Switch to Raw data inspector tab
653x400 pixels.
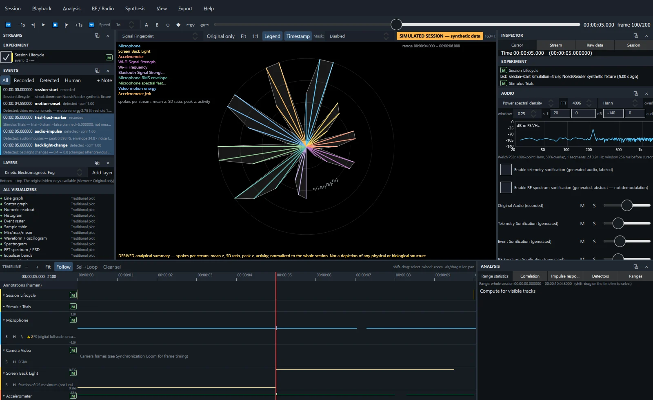[x=595, y=45]
